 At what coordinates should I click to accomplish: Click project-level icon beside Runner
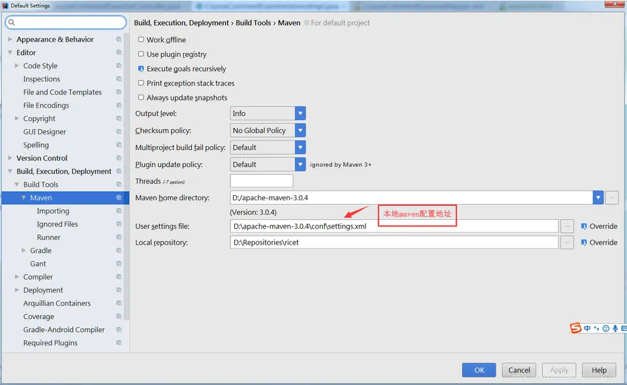119,237
